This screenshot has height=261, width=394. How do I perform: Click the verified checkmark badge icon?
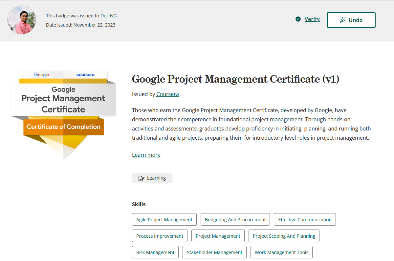point(298,19)
